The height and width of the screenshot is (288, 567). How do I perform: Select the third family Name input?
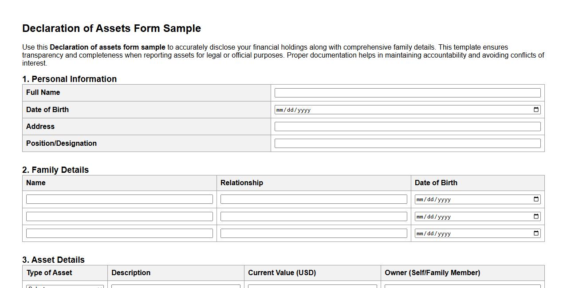click(119, 233)
